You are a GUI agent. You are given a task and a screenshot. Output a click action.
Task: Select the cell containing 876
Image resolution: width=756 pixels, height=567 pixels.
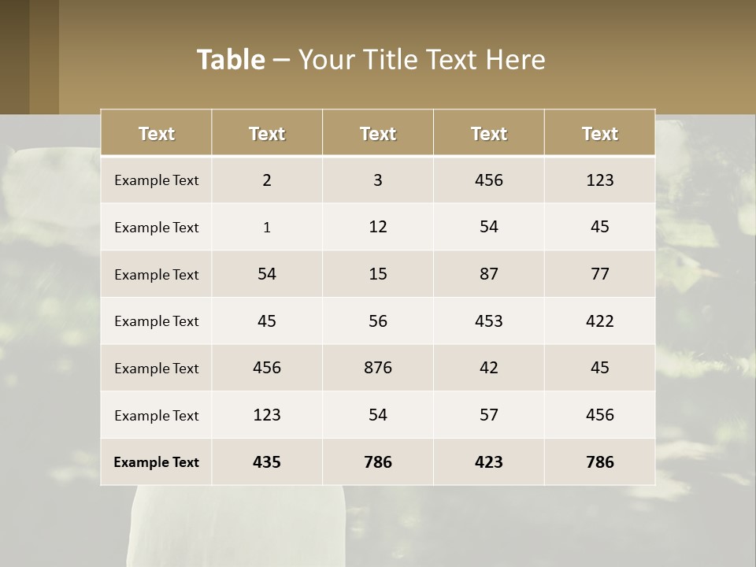(378, 368)
